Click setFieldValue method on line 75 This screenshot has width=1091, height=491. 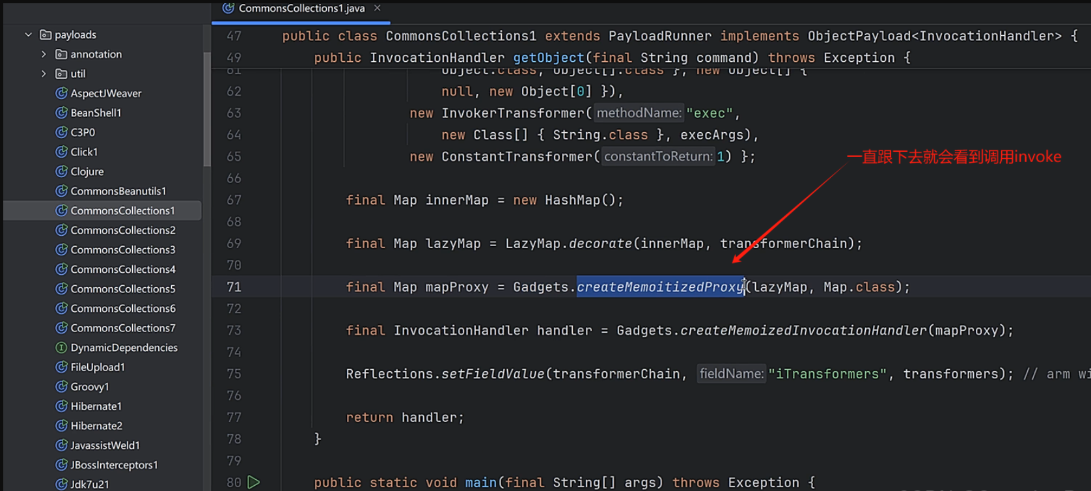pos(493,374)
